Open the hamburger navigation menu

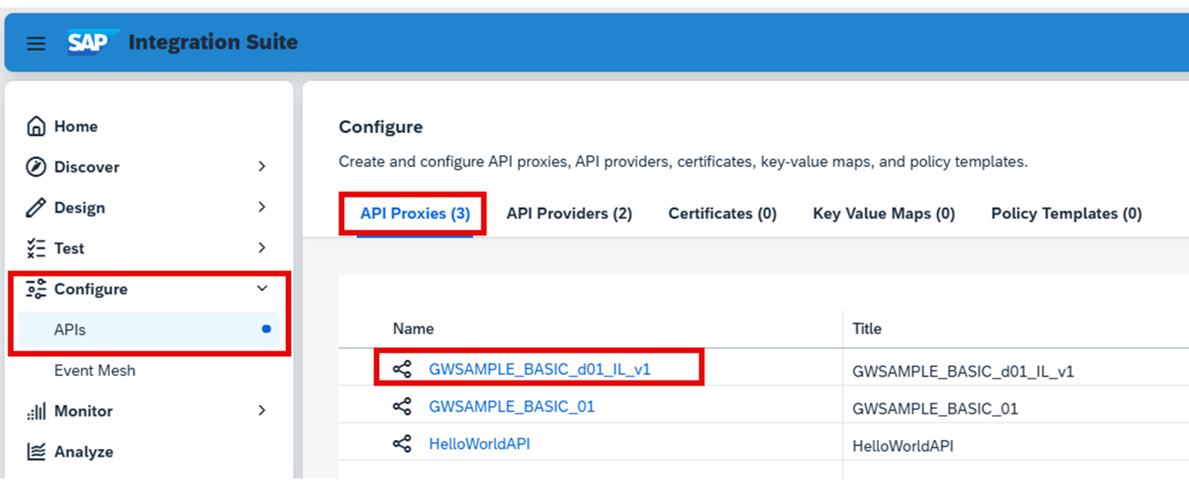pos(36,43)
